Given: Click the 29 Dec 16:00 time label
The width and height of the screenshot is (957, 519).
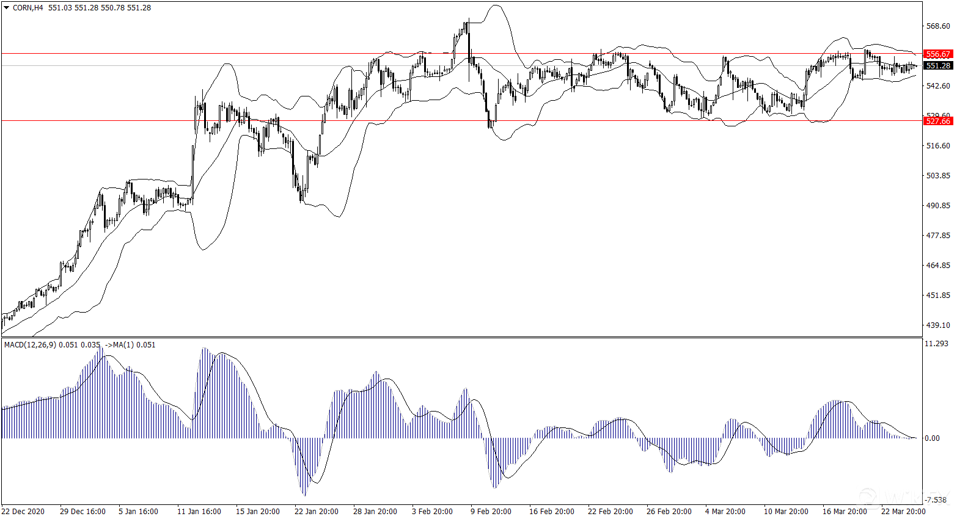Looking at the screenshot, I should [82, 512].
